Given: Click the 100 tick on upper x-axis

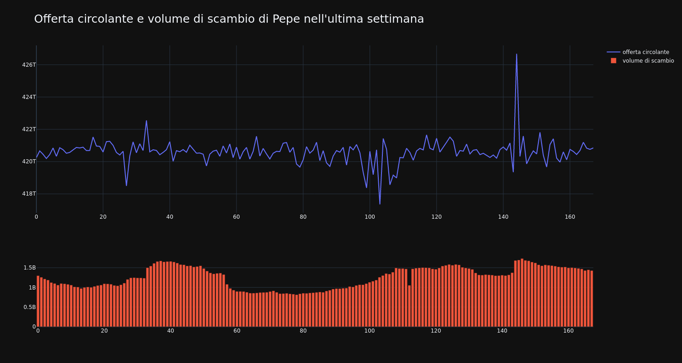Looking at the screenshot, I should [370, 217].
